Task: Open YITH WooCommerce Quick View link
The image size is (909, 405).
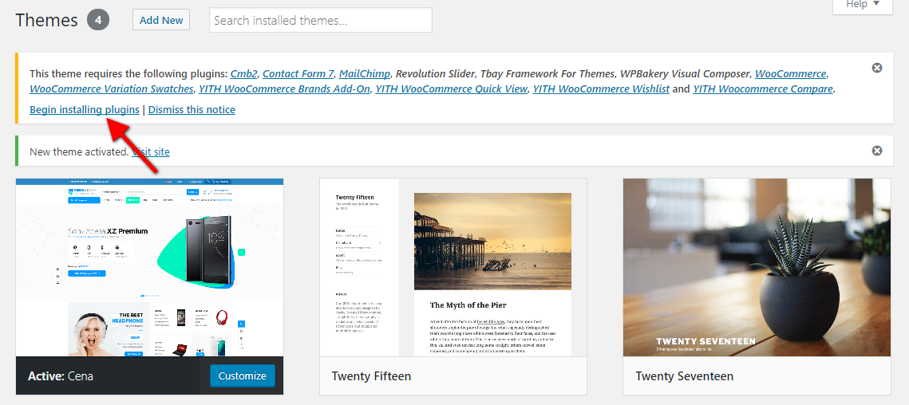Action: click(451, 88)
